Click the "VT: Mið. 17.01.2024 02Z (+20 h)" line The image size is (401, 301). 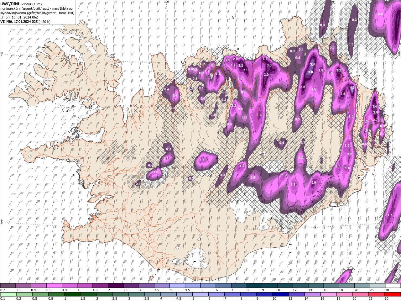pyautogui.click(x=25, y=22)
